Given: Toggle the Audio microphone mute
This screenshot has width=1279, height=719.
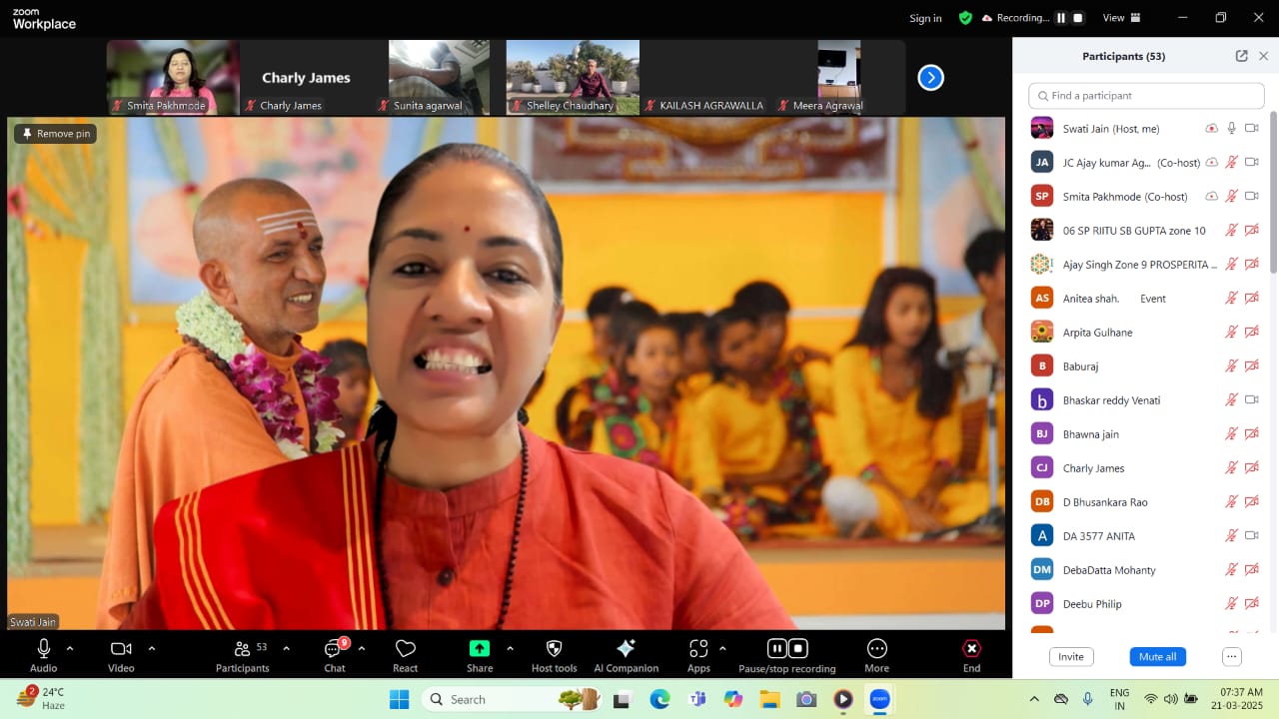Looking at the screenshot, I should 44,649.
